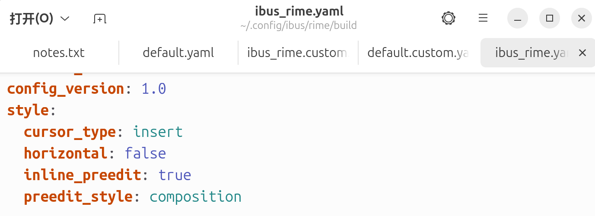The width and height of the screenshot is (595, 216).
Task: Open the gear settings icon in header
Action: pyautogui.click(x=448, y=18)
